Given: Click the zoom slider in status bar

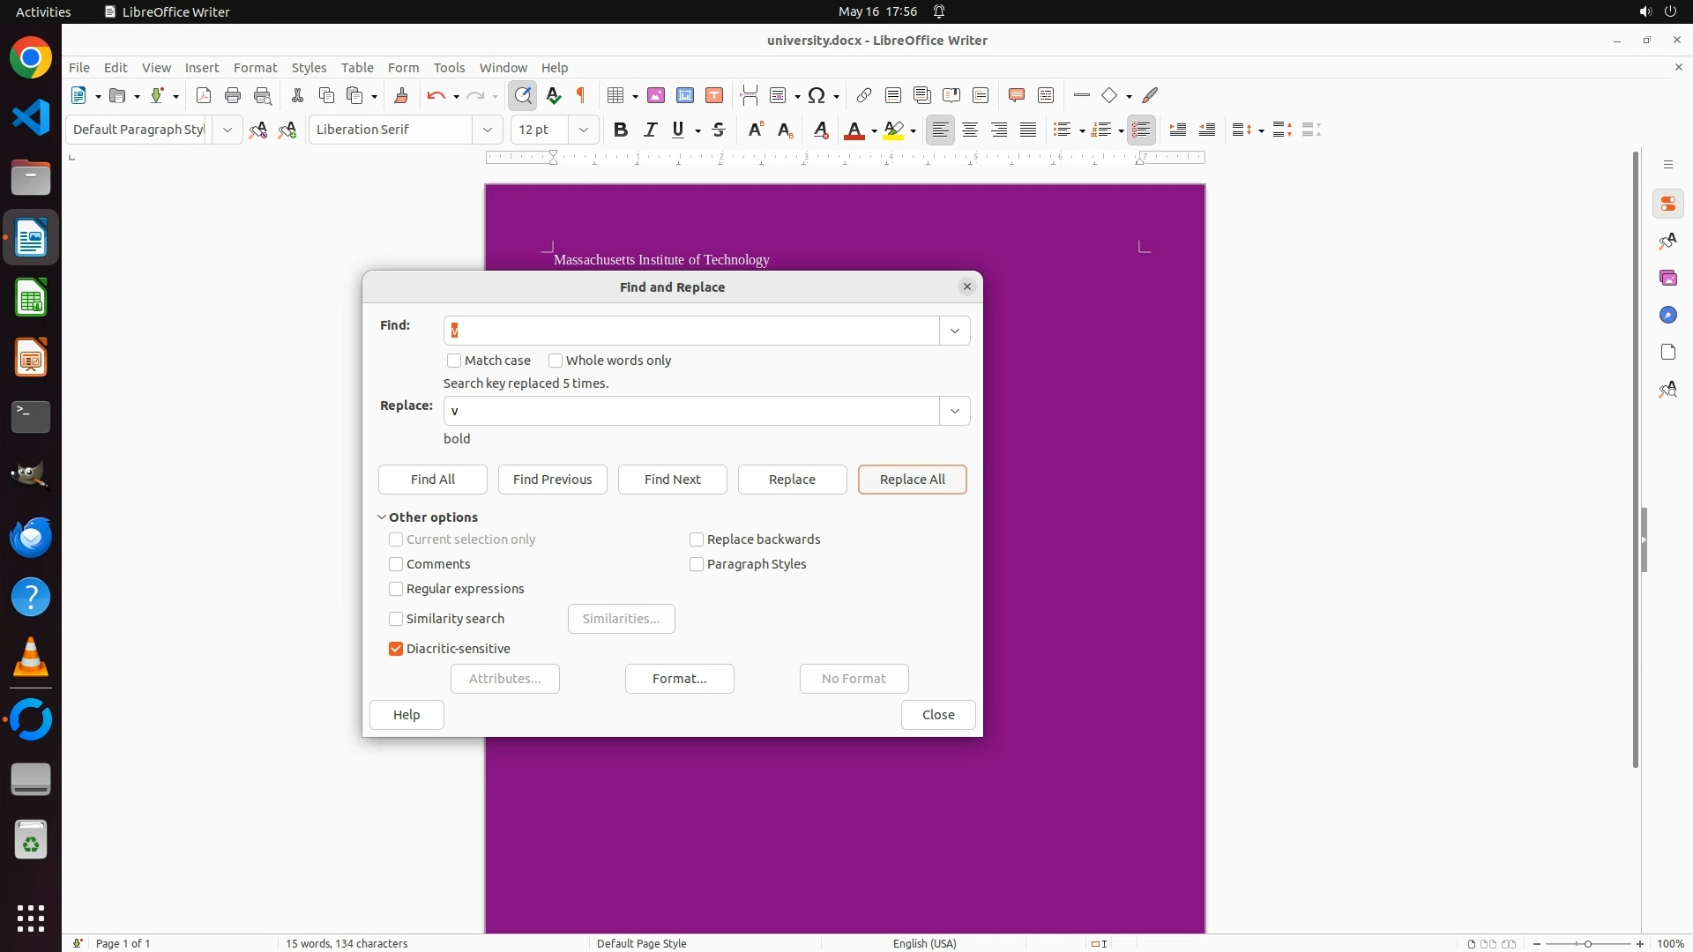Looking at the screenshot, I should [x=1587, y=943].
